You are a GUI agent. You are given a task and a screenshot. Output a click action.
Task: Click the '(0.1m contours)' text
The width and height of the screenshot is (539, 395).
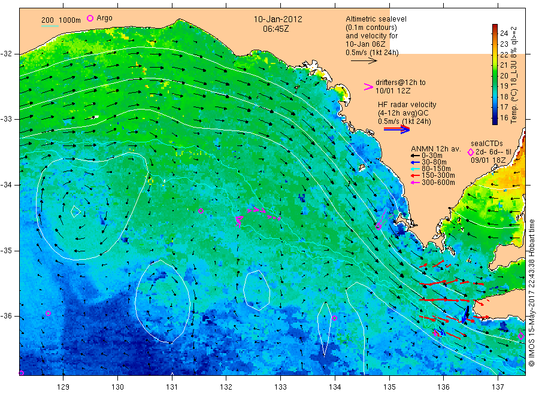tap(371, 28)
